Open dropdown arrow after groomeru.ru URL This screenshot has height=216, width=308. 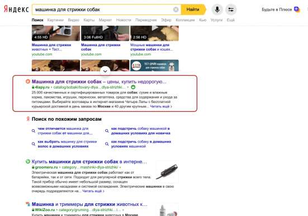click(120, 167)
